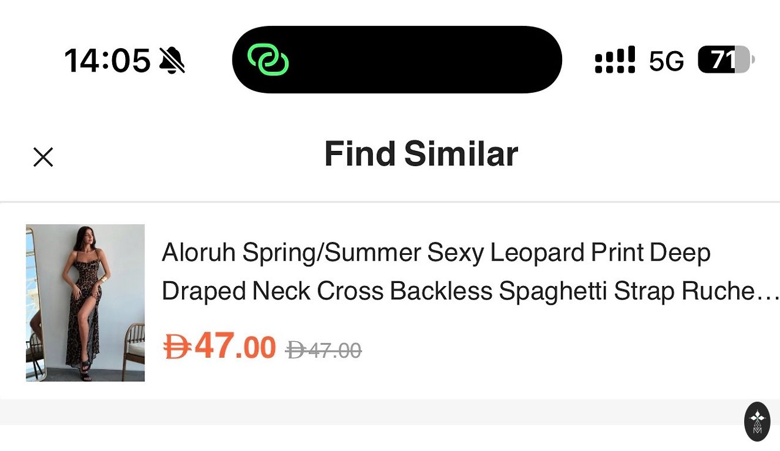Tap the struck-through dirham currency symbol

(295, 351)
